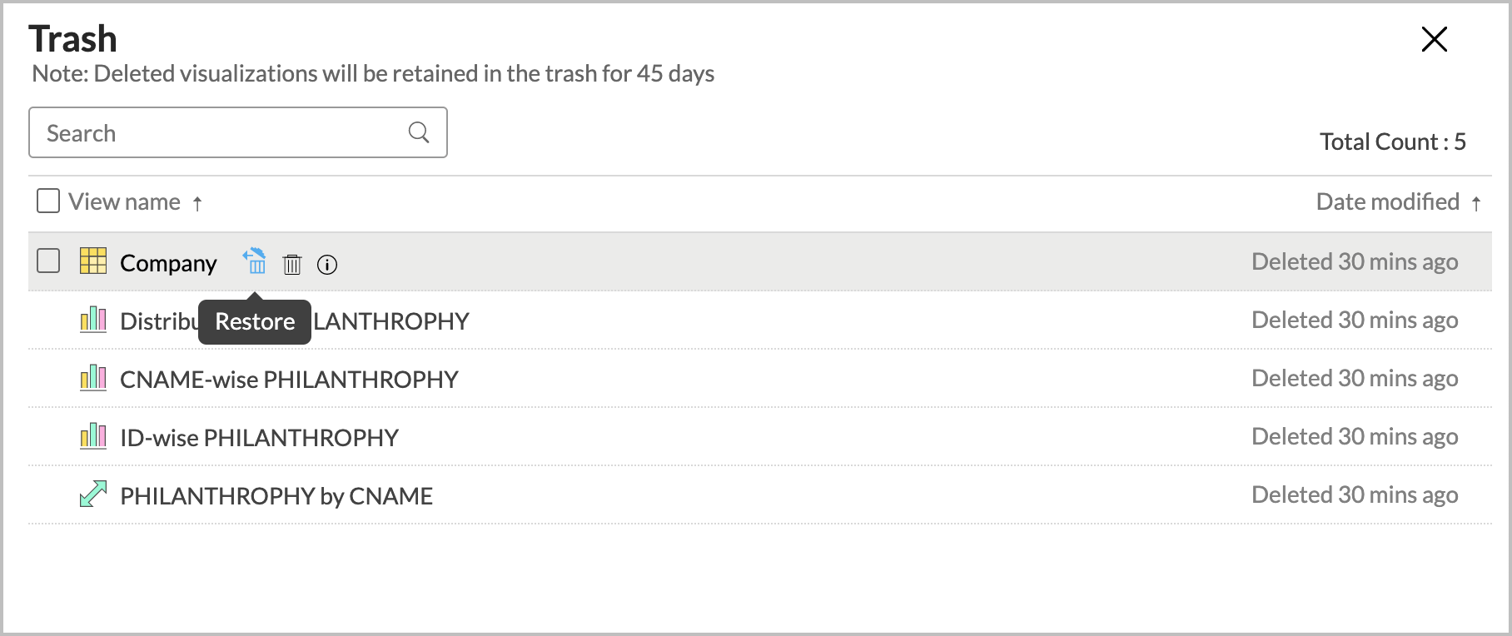This screenshot has width=1512, height=636.
Task: Permanently delete the Company view
Action: (292, 264)
